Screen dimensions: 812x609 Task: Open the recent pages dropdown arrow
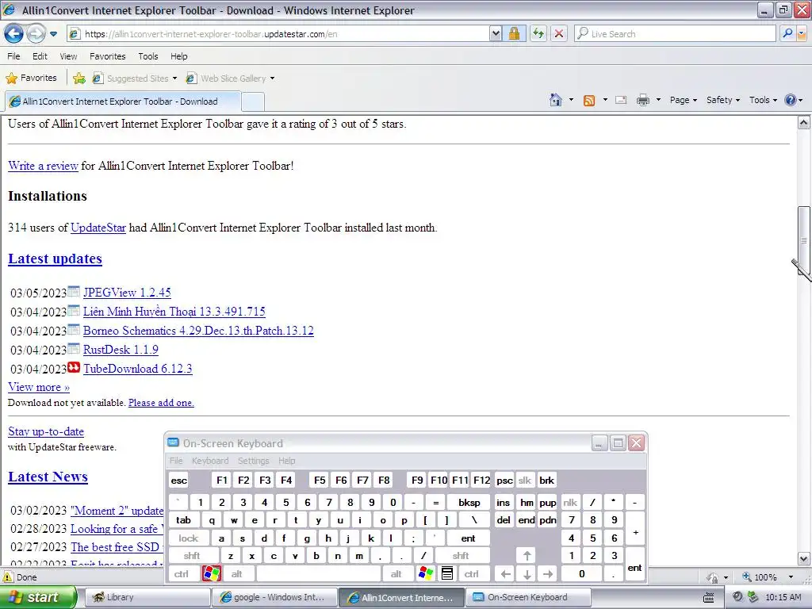[x=53, y=34]
